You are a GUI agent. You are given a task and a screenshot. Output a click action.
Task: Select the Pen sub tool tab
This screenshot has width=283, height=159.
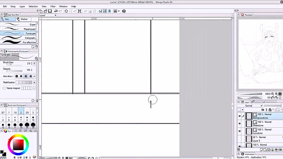pos(8,19)
